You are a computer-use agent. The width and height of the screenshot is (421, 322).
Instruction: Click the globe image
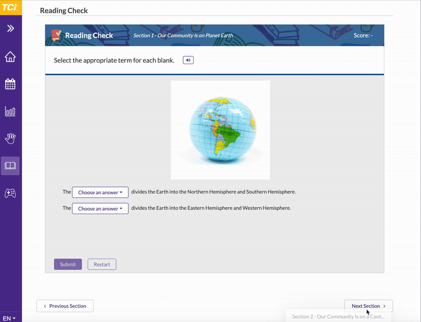pos(220,130)
